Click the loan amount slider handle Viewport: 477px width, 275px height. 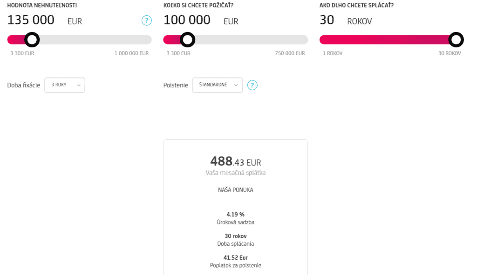coord(187,40)
